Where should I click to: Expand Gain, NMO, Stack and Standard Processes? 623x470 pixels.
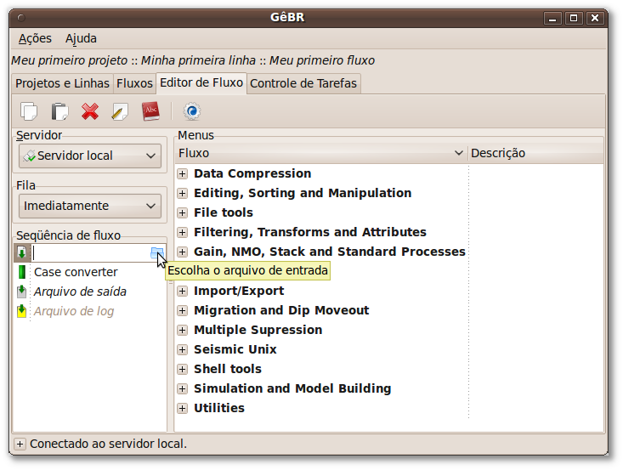(x=183, y=252)
